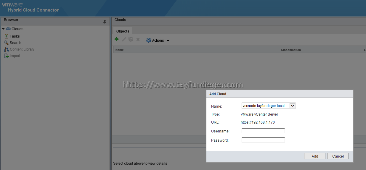Screen dimensions: 366x170
Task: Click the 'Browser' panel heading
Action: pos(11,20)
